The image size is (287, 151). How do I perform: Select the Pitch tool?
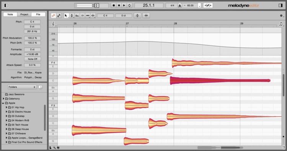72,16
